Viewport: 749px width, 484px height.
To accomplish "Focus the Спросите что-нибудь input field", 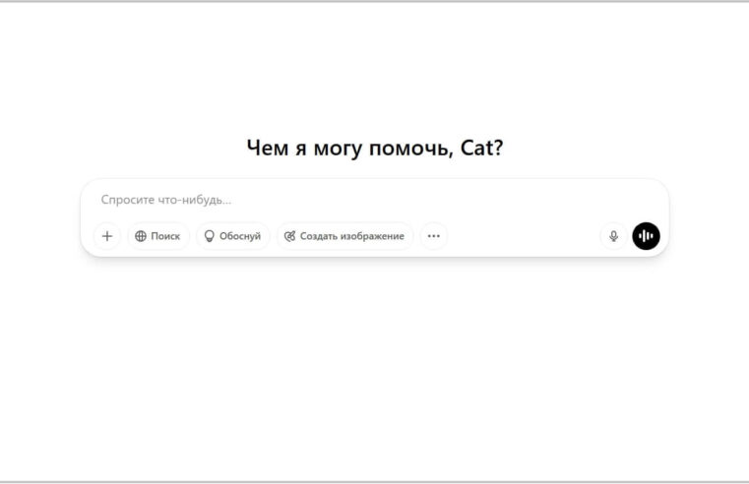I will (374, 200).
